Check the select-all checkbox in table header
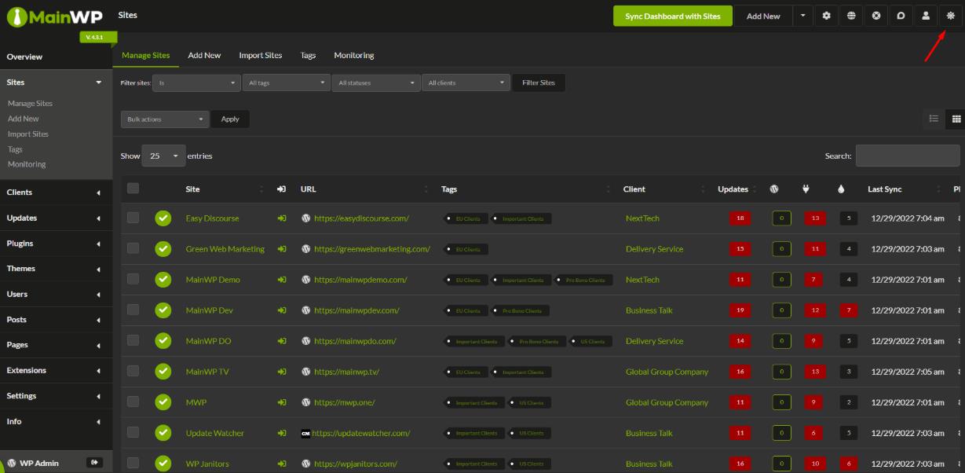 click(x=133, y=189)
